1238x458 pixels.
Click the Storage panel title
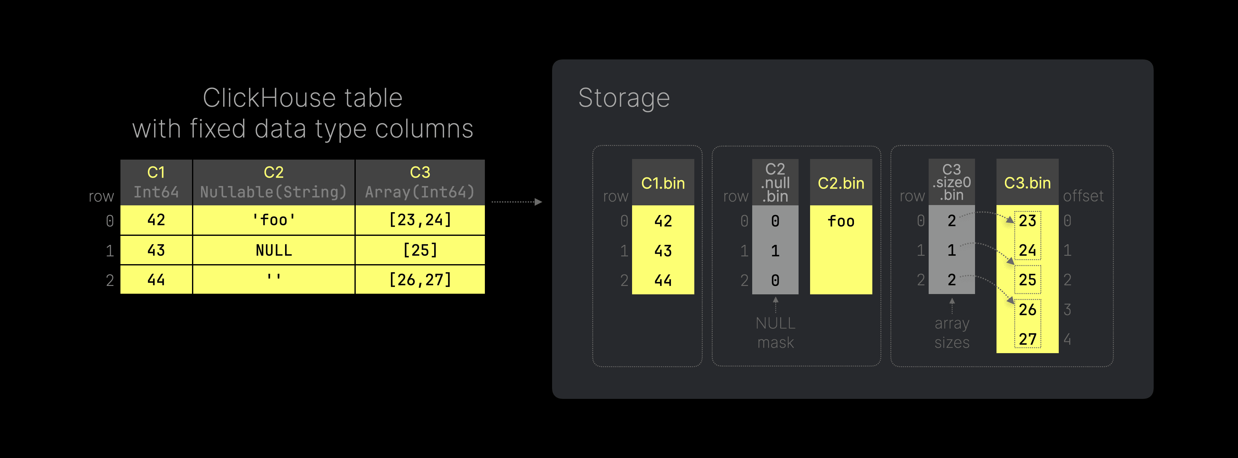coord(624,98)
